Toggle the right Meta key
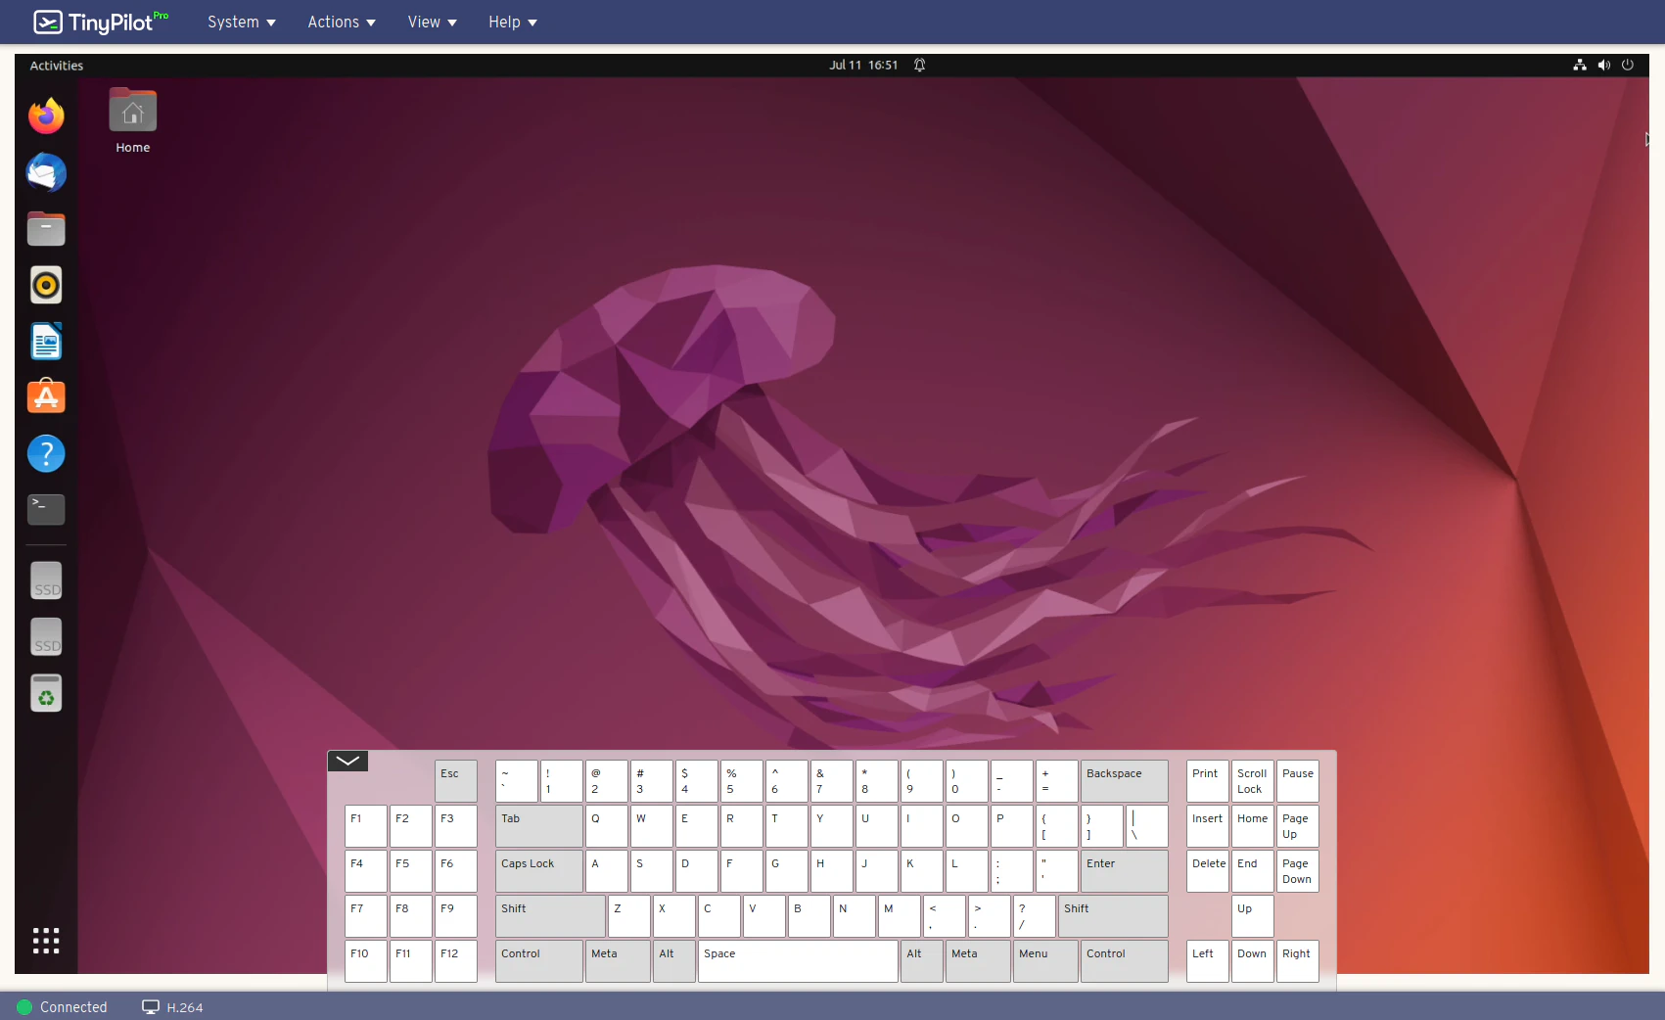The height and width of the screenshot is (1020, 1665). (978, 961)
